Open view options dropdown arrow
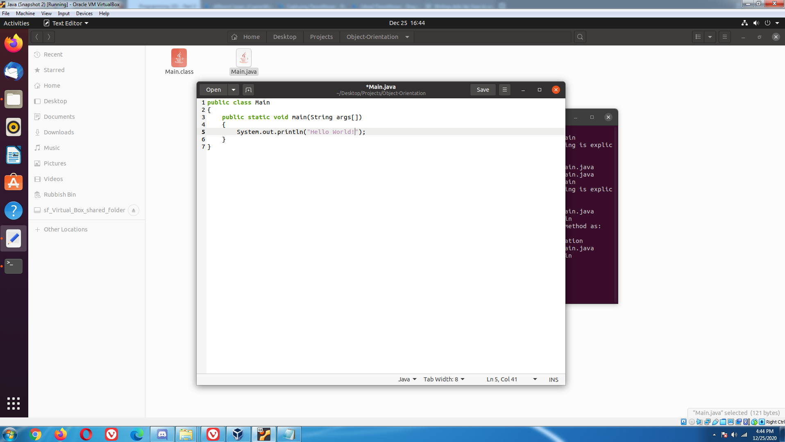The height and width of the screenshot is (442, 785). [x=710, y=37]
